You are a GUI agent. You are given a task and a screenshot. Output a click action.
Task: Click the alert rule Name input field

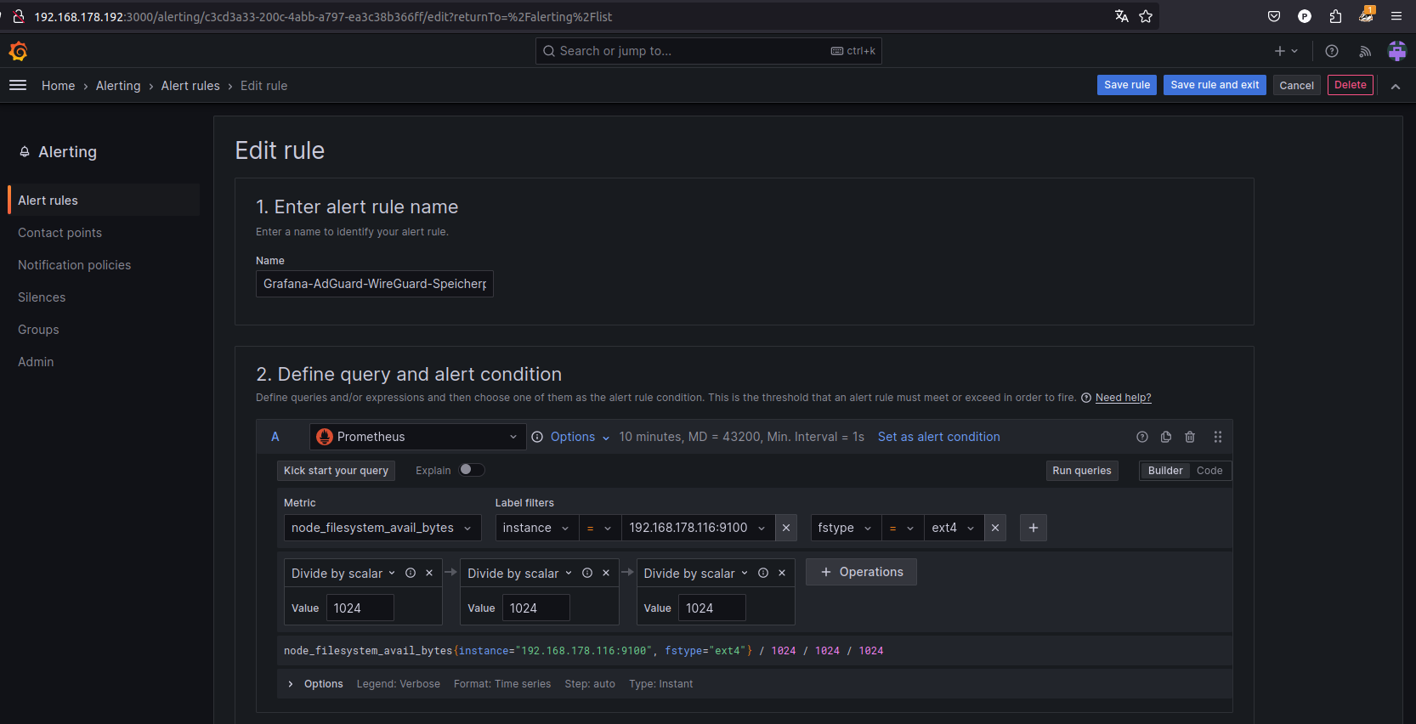pyautogui.click(x=374, y=284)
